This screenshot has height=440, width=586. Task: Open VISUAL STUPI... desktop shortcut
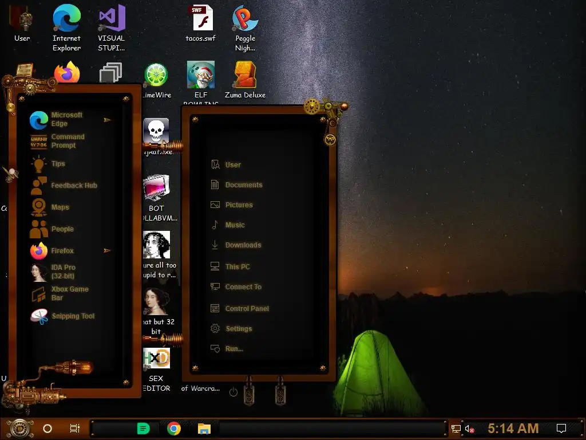(112, 28)
